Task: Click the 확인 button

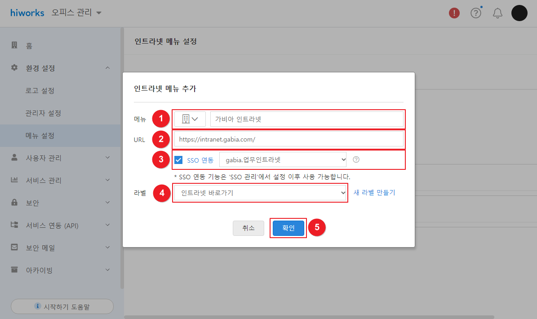Action: (x=288, y=228)
